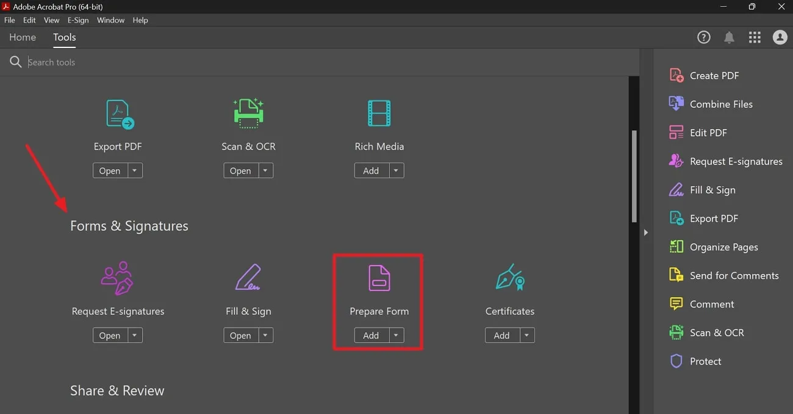Expand the Prepare Form Add dropdown arrow
Screen dimensions: 793x414
395,335
